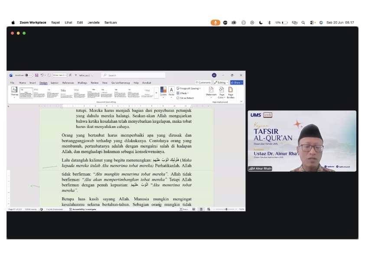Click the Comments button
This screenshot has width=365, height=258.
click(x=203, y=82)
